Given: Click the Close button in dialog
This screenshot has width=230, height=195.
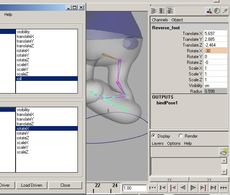Looking at the screenshot, I should point(65,185).
